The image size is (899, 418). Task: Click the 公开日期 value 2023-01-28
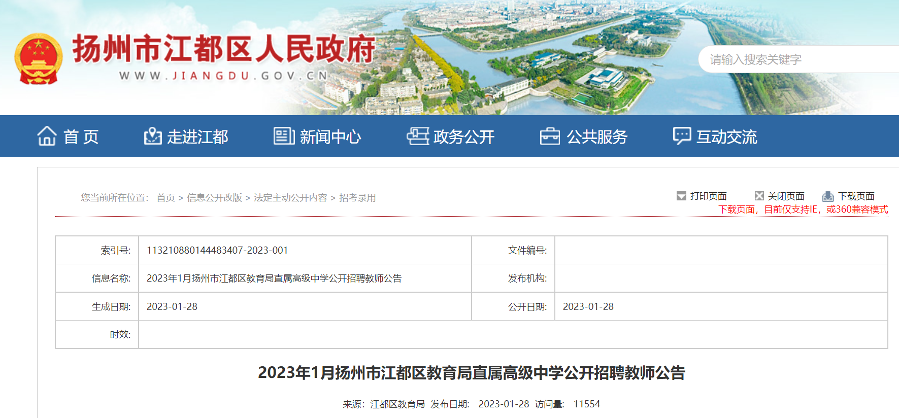coord(588,306)
